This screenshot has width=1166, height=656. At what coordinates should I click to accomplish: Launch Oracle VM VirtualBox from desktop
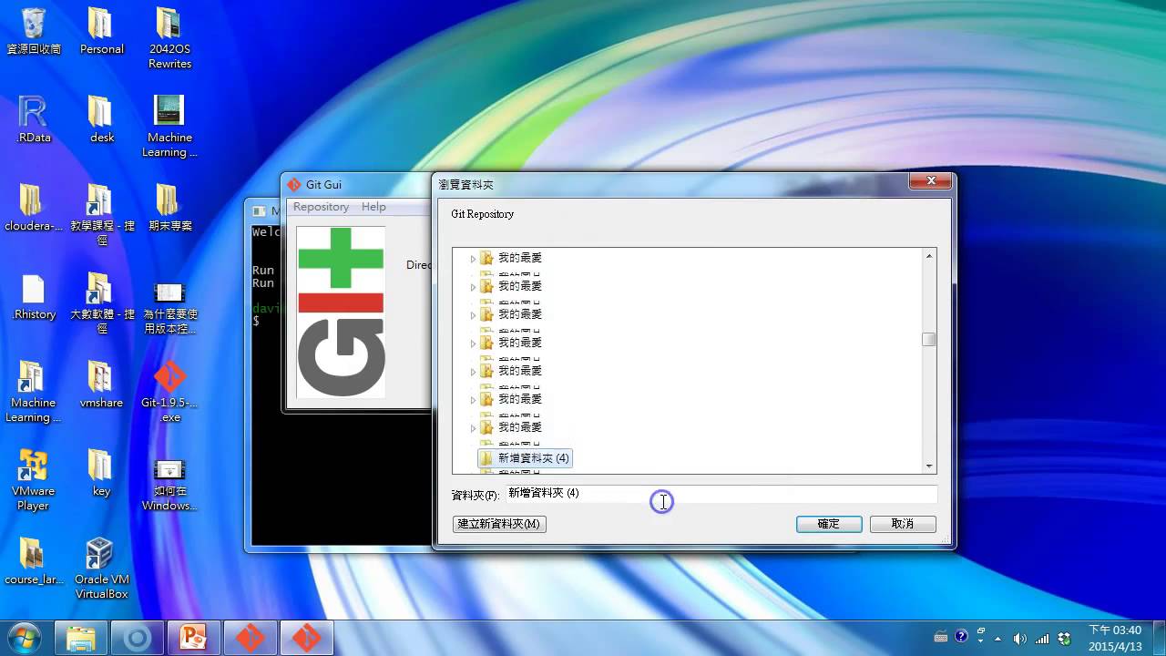(101, 568)
